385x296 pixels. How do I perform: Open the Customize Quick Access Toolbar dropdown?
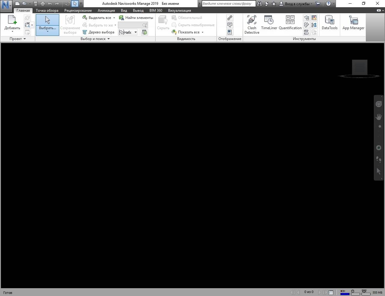click(81, 4)
